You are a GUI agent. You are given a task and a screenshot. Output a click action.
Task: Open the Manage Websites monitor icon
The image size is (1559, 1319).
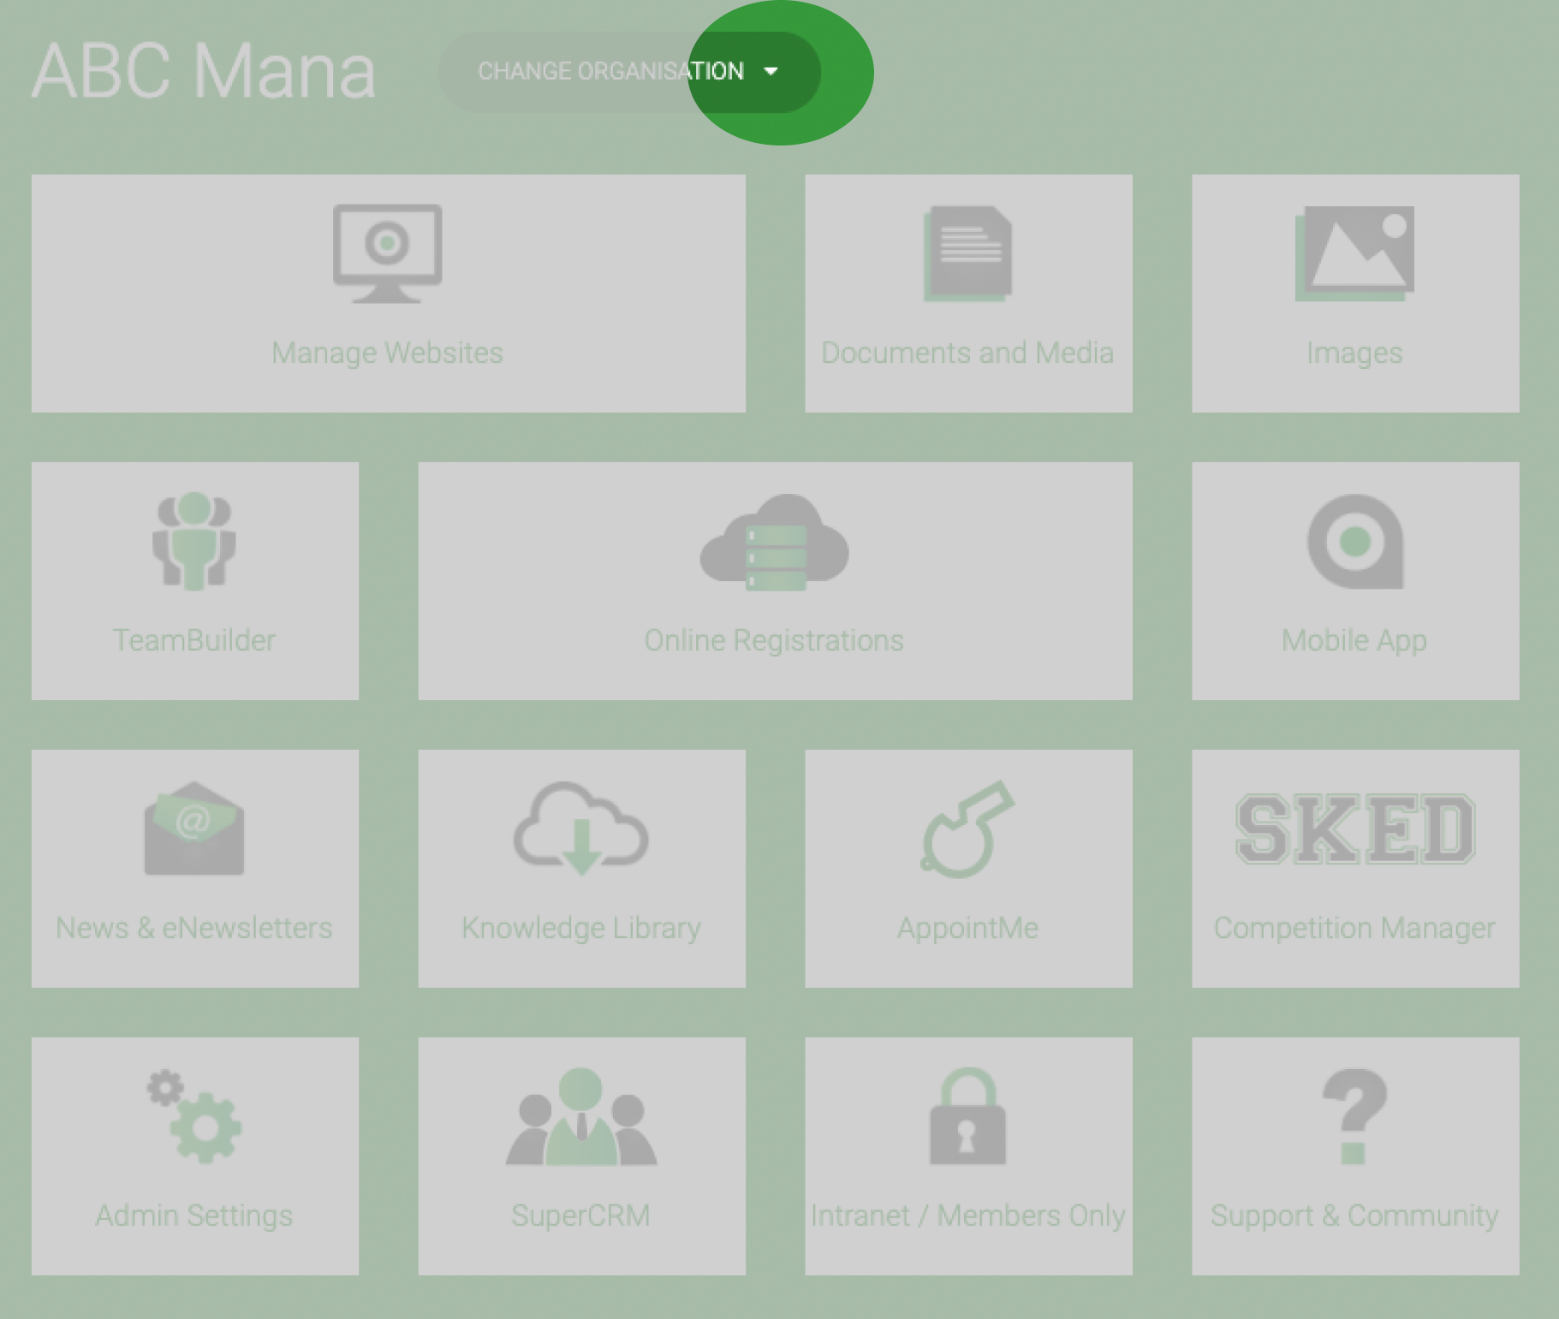387,253
